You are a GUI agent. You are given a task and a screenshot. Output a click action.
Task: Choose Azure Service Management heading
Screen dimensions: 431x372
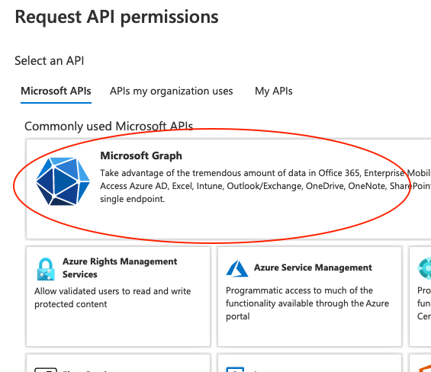(x=313, y=268)
